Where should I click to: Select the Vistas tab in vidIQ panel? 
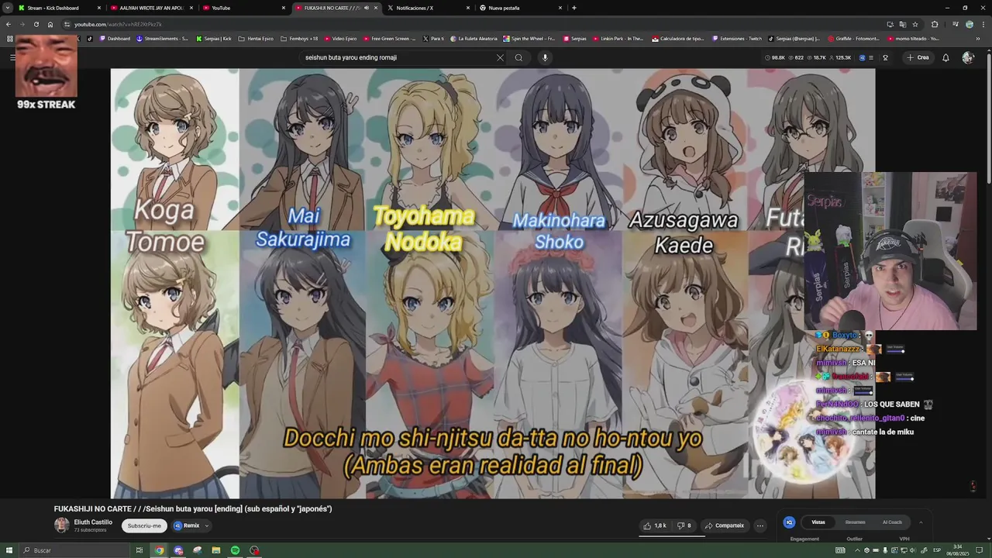818,522
